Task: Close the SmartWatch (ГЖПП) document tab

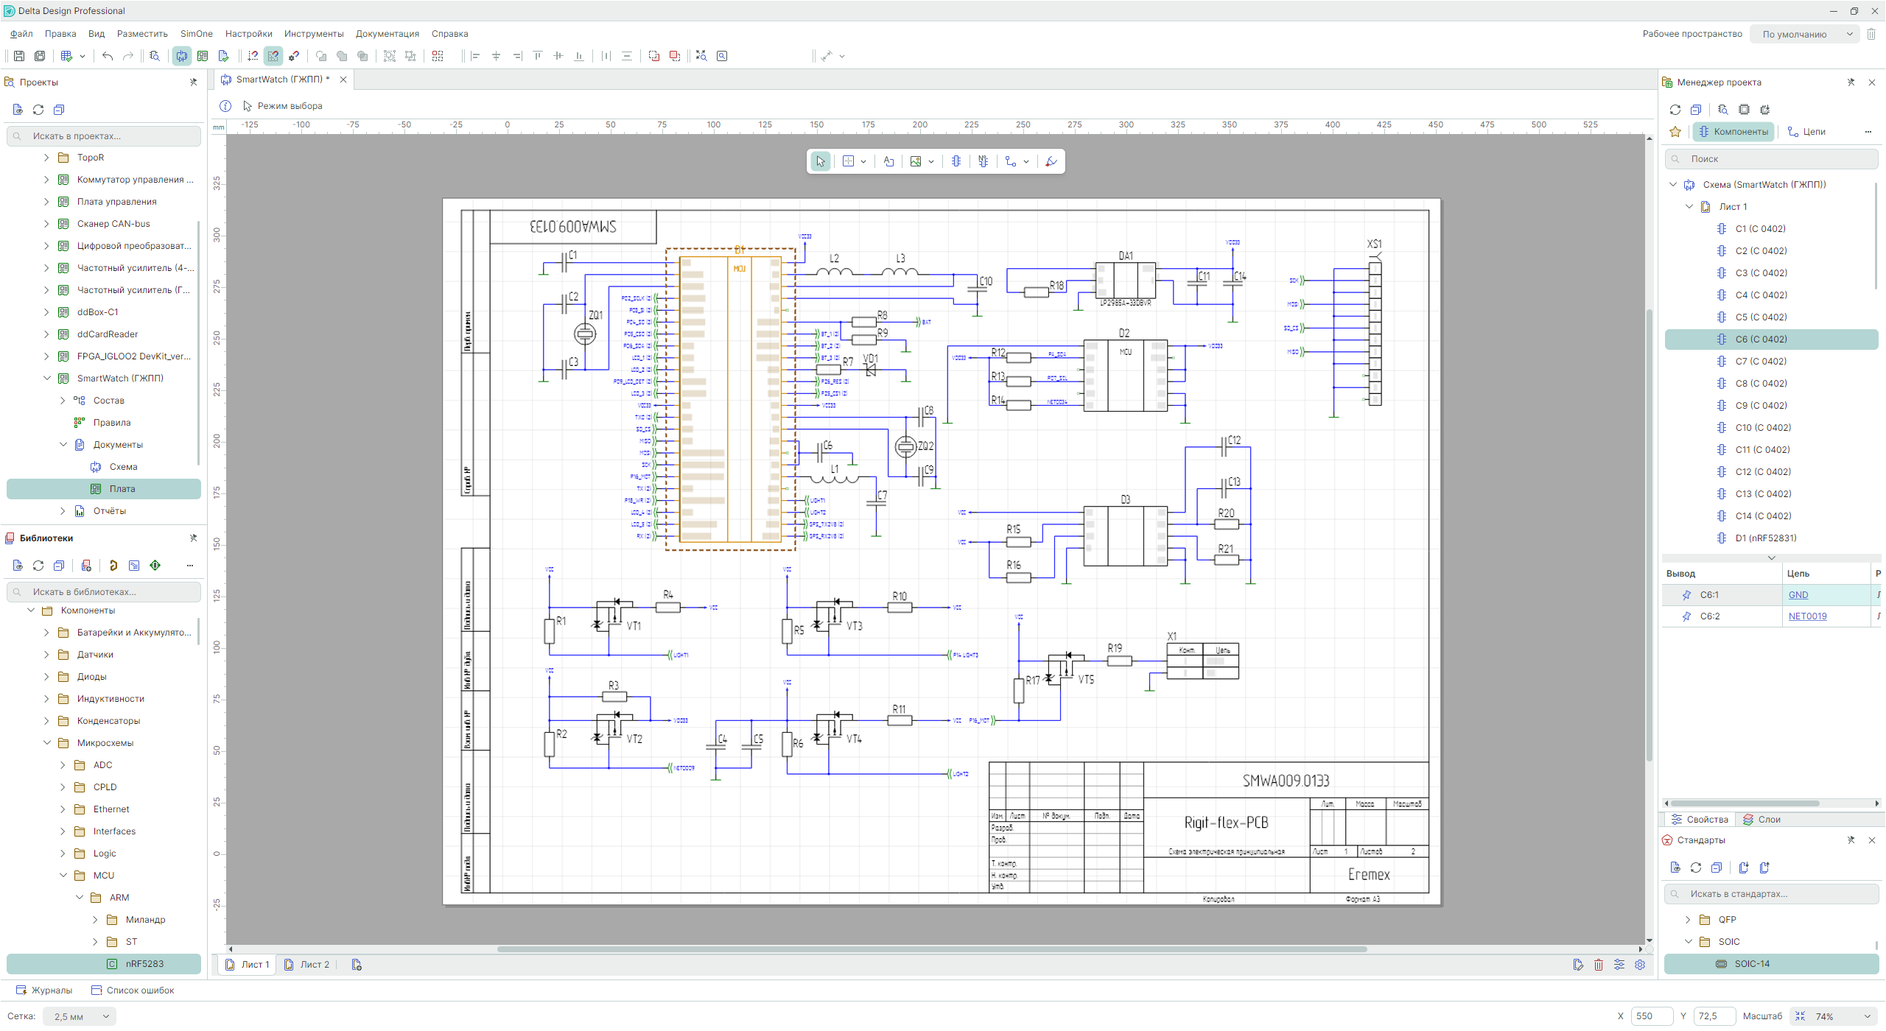Action: (x=343, y=80)
